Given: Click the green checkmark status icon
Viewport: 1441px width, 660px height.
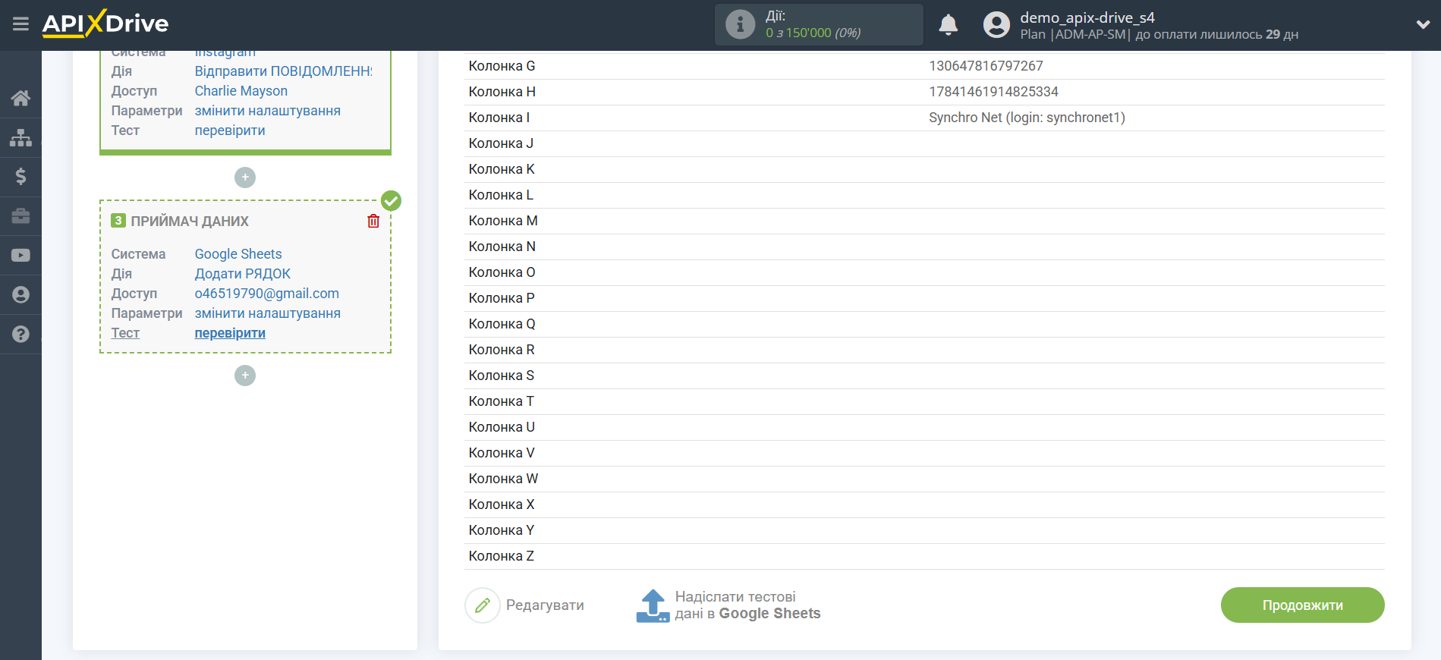Looking at the screenshot, I should point(391,200).
